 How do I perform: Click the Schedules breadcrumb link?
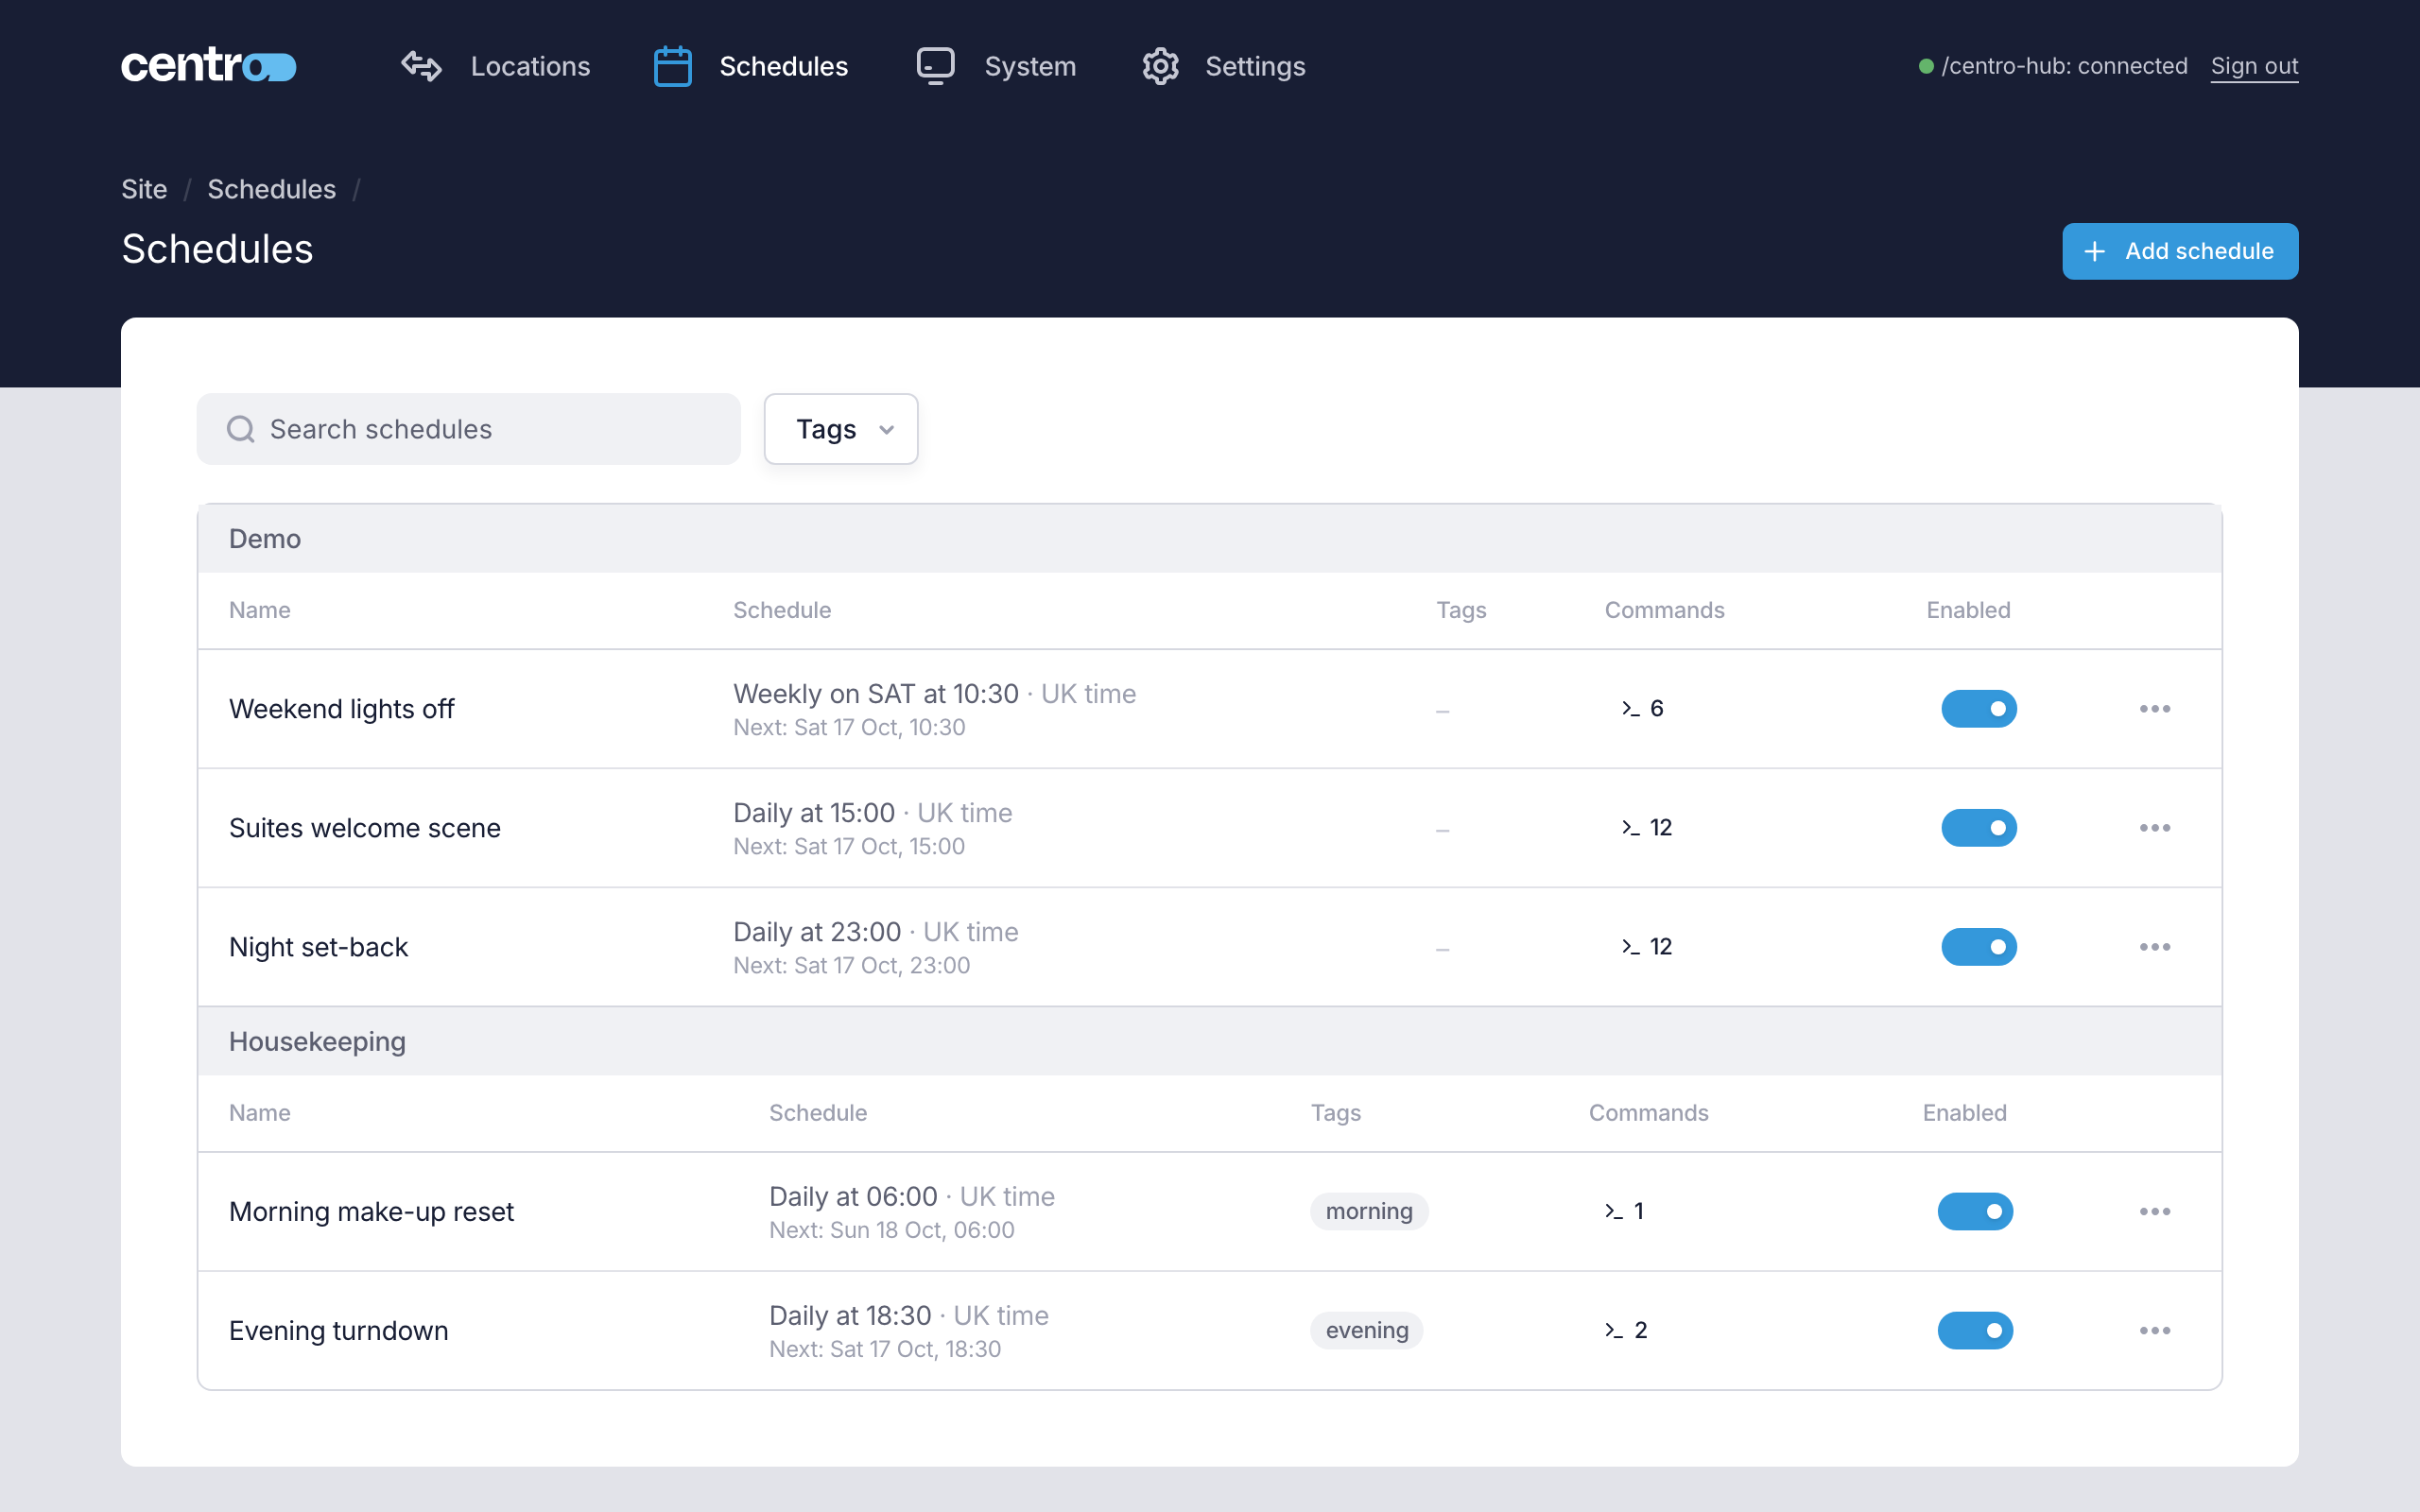pos(271,189)
